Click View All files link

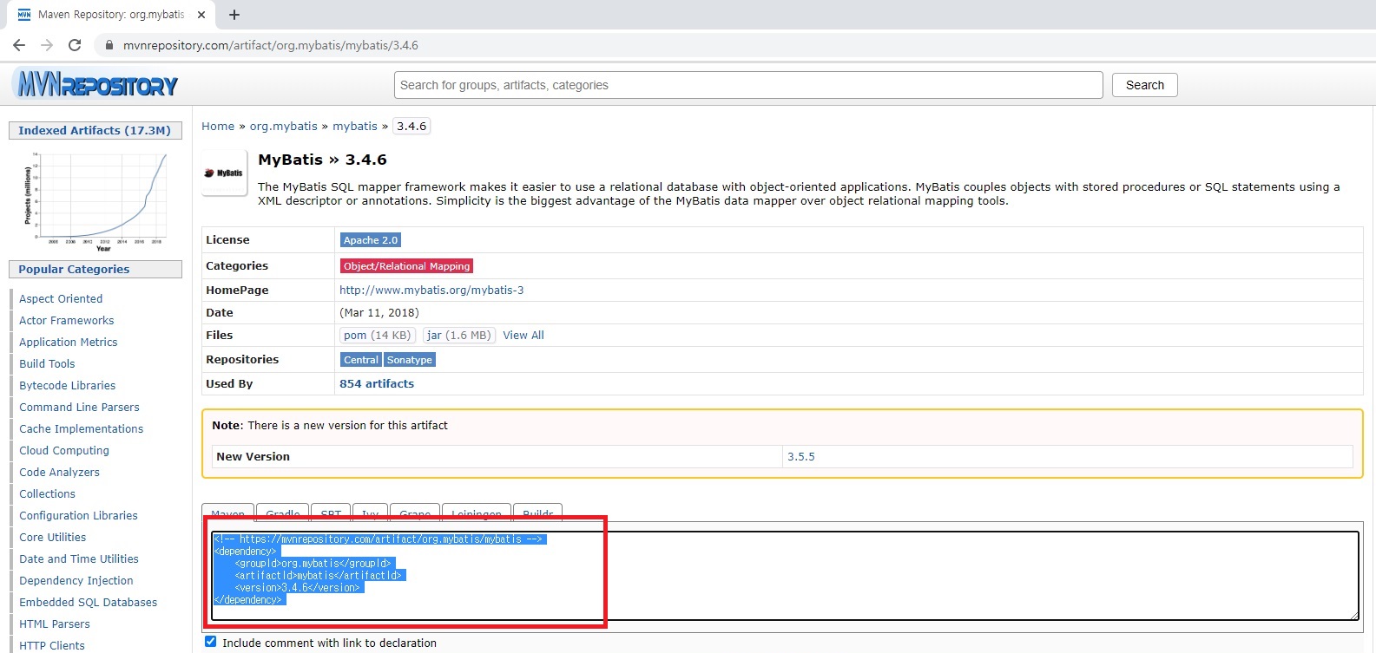(x=523, y=336)
